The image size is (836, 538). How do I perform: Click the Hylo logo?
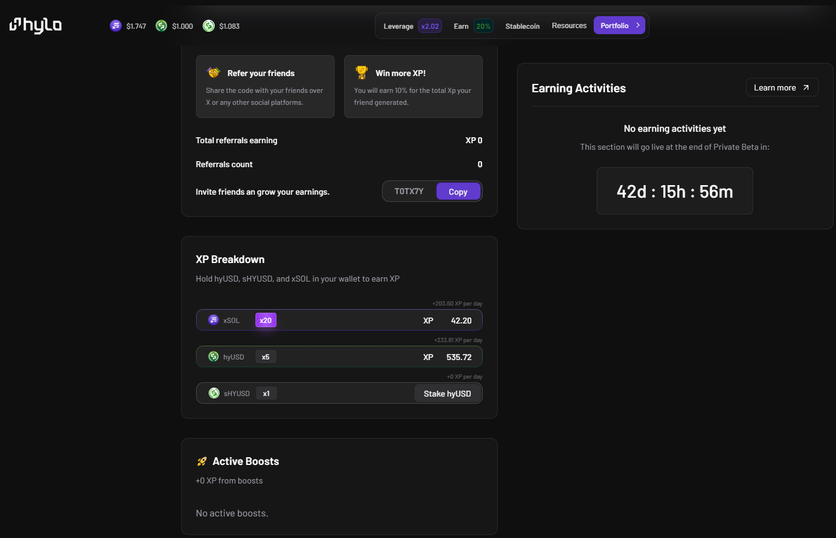(x=35, y=25)
